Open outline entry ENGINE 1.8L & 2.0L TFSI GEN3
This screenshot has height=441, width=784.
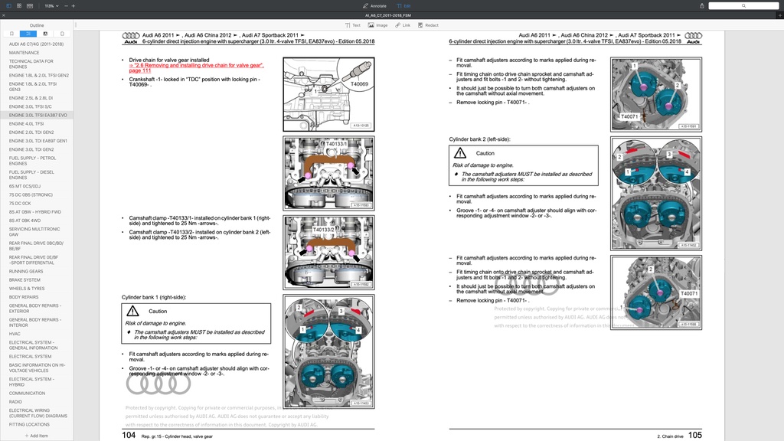point(32,87)
